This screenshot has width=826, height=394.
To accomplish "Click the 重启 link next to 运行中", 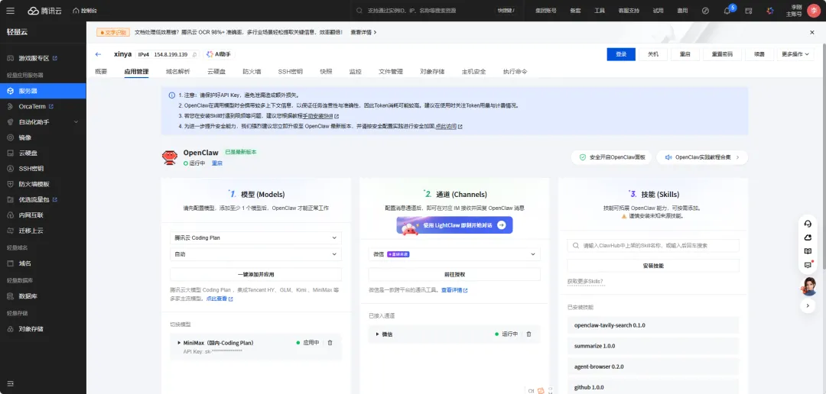I will tap(217, 163).
